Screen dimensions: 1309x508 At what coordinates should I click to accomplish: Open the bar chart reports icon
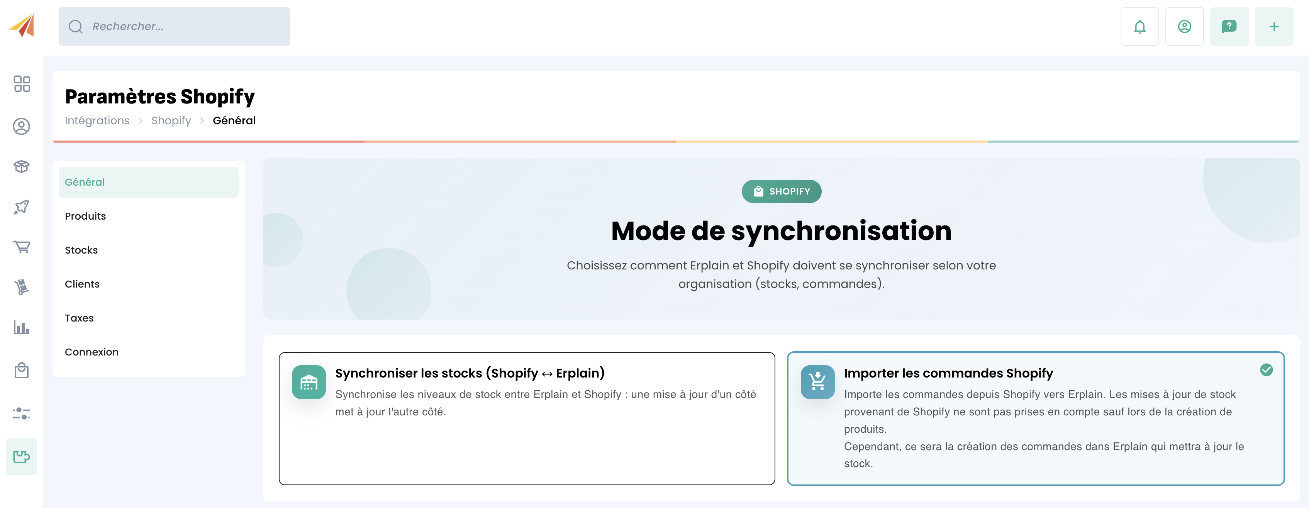coord(21,327)
